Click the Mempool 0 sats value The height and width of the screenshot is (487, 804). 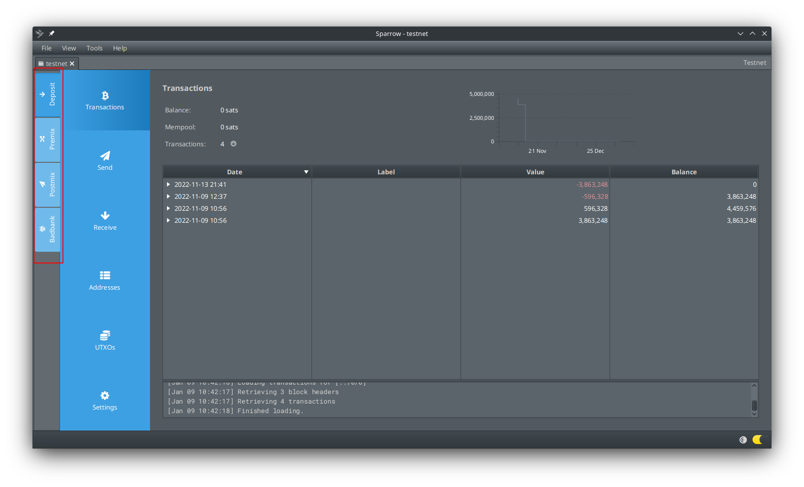pyautogui.click(x=229, y=127)
